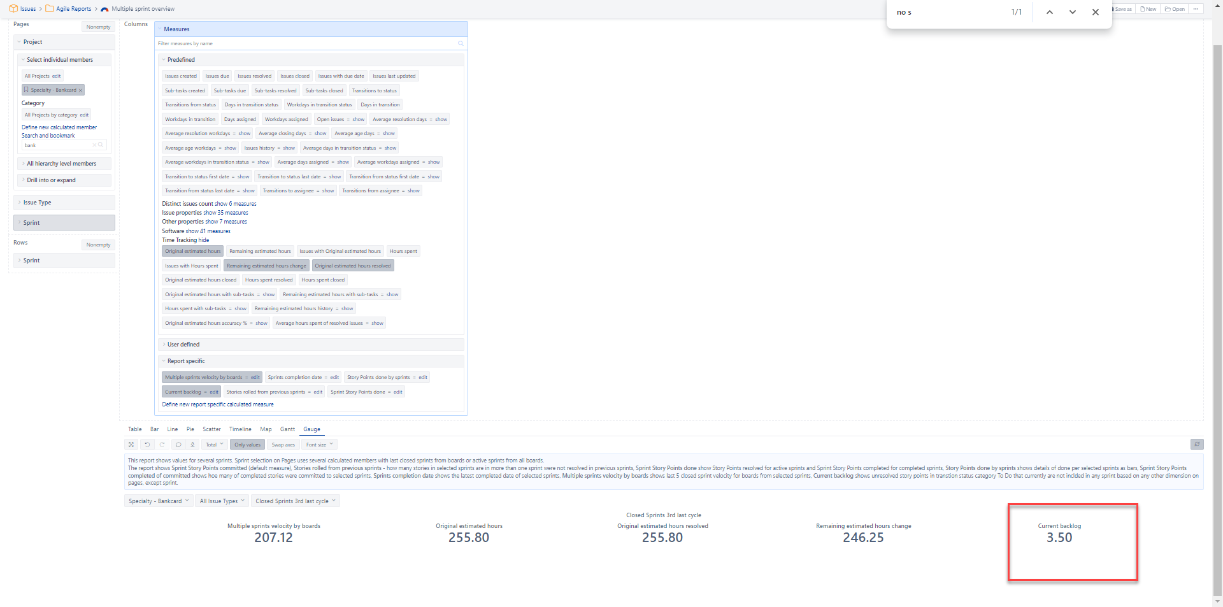Click Define new calculated member link
Viewport: 1223px width, 607px height.
tap(59, 127)
